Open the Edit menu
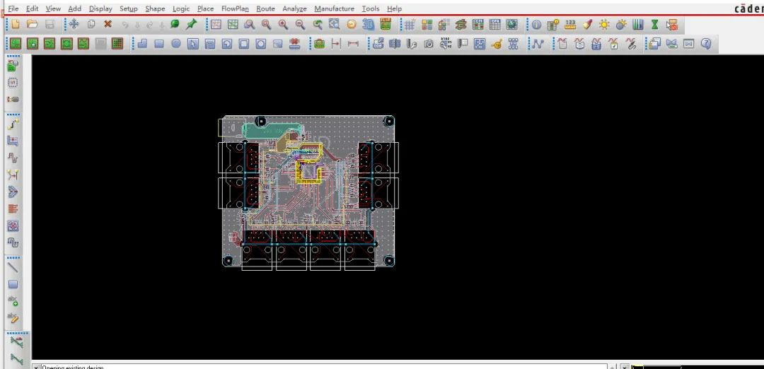 tap(32, 8)
